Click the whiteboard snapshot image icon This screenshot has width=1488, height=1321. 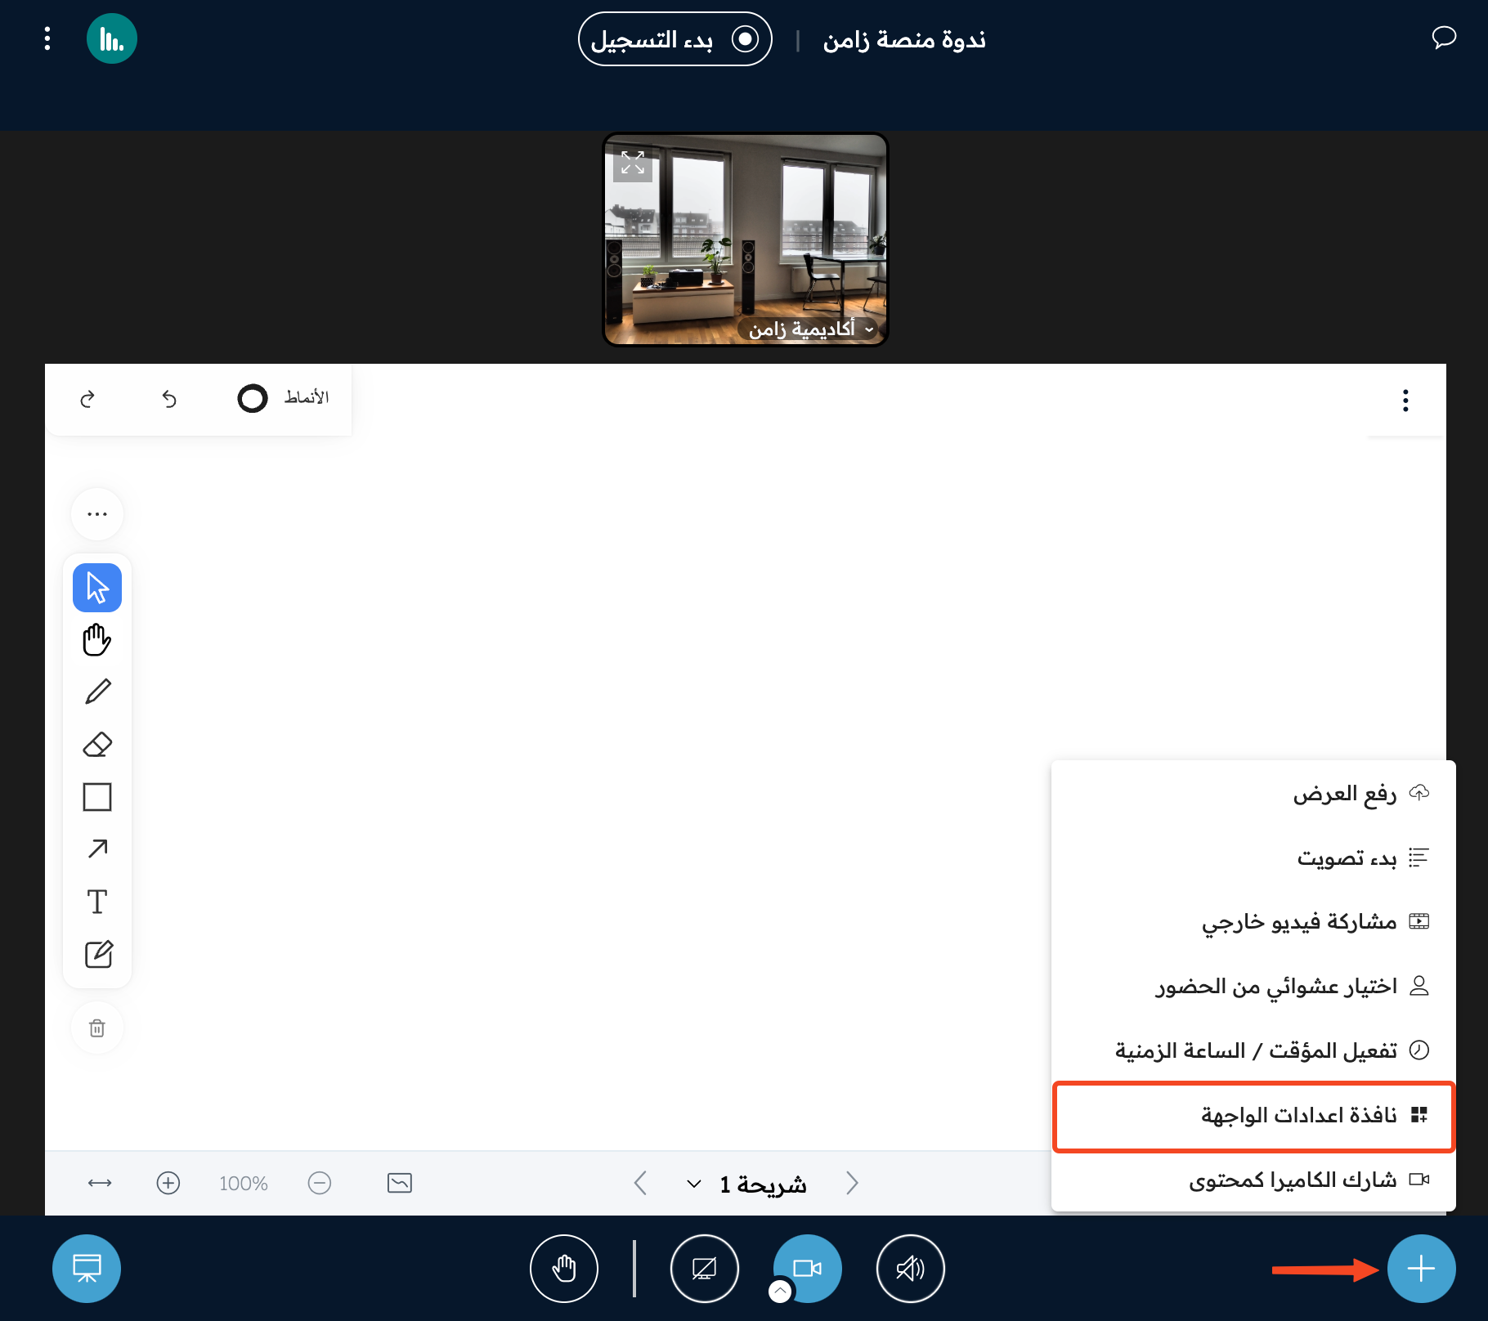tap(400, 1183)
